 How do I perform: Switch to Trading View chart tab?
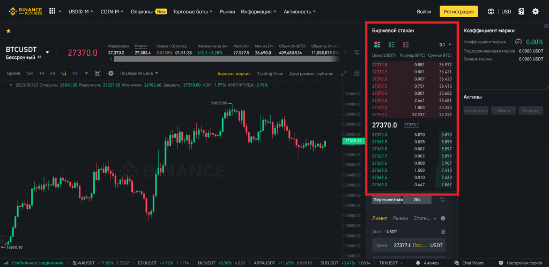pyautogui.click(x=270, y=73)
